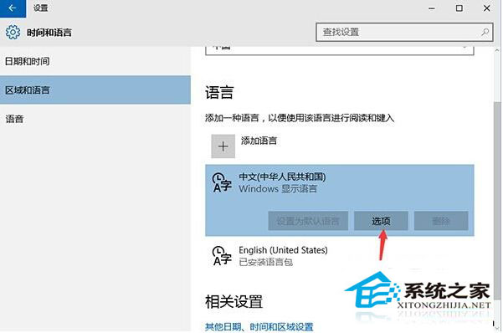Click the vertical scrollbar thumb
The image size is (503, 333).
[497, 201]
